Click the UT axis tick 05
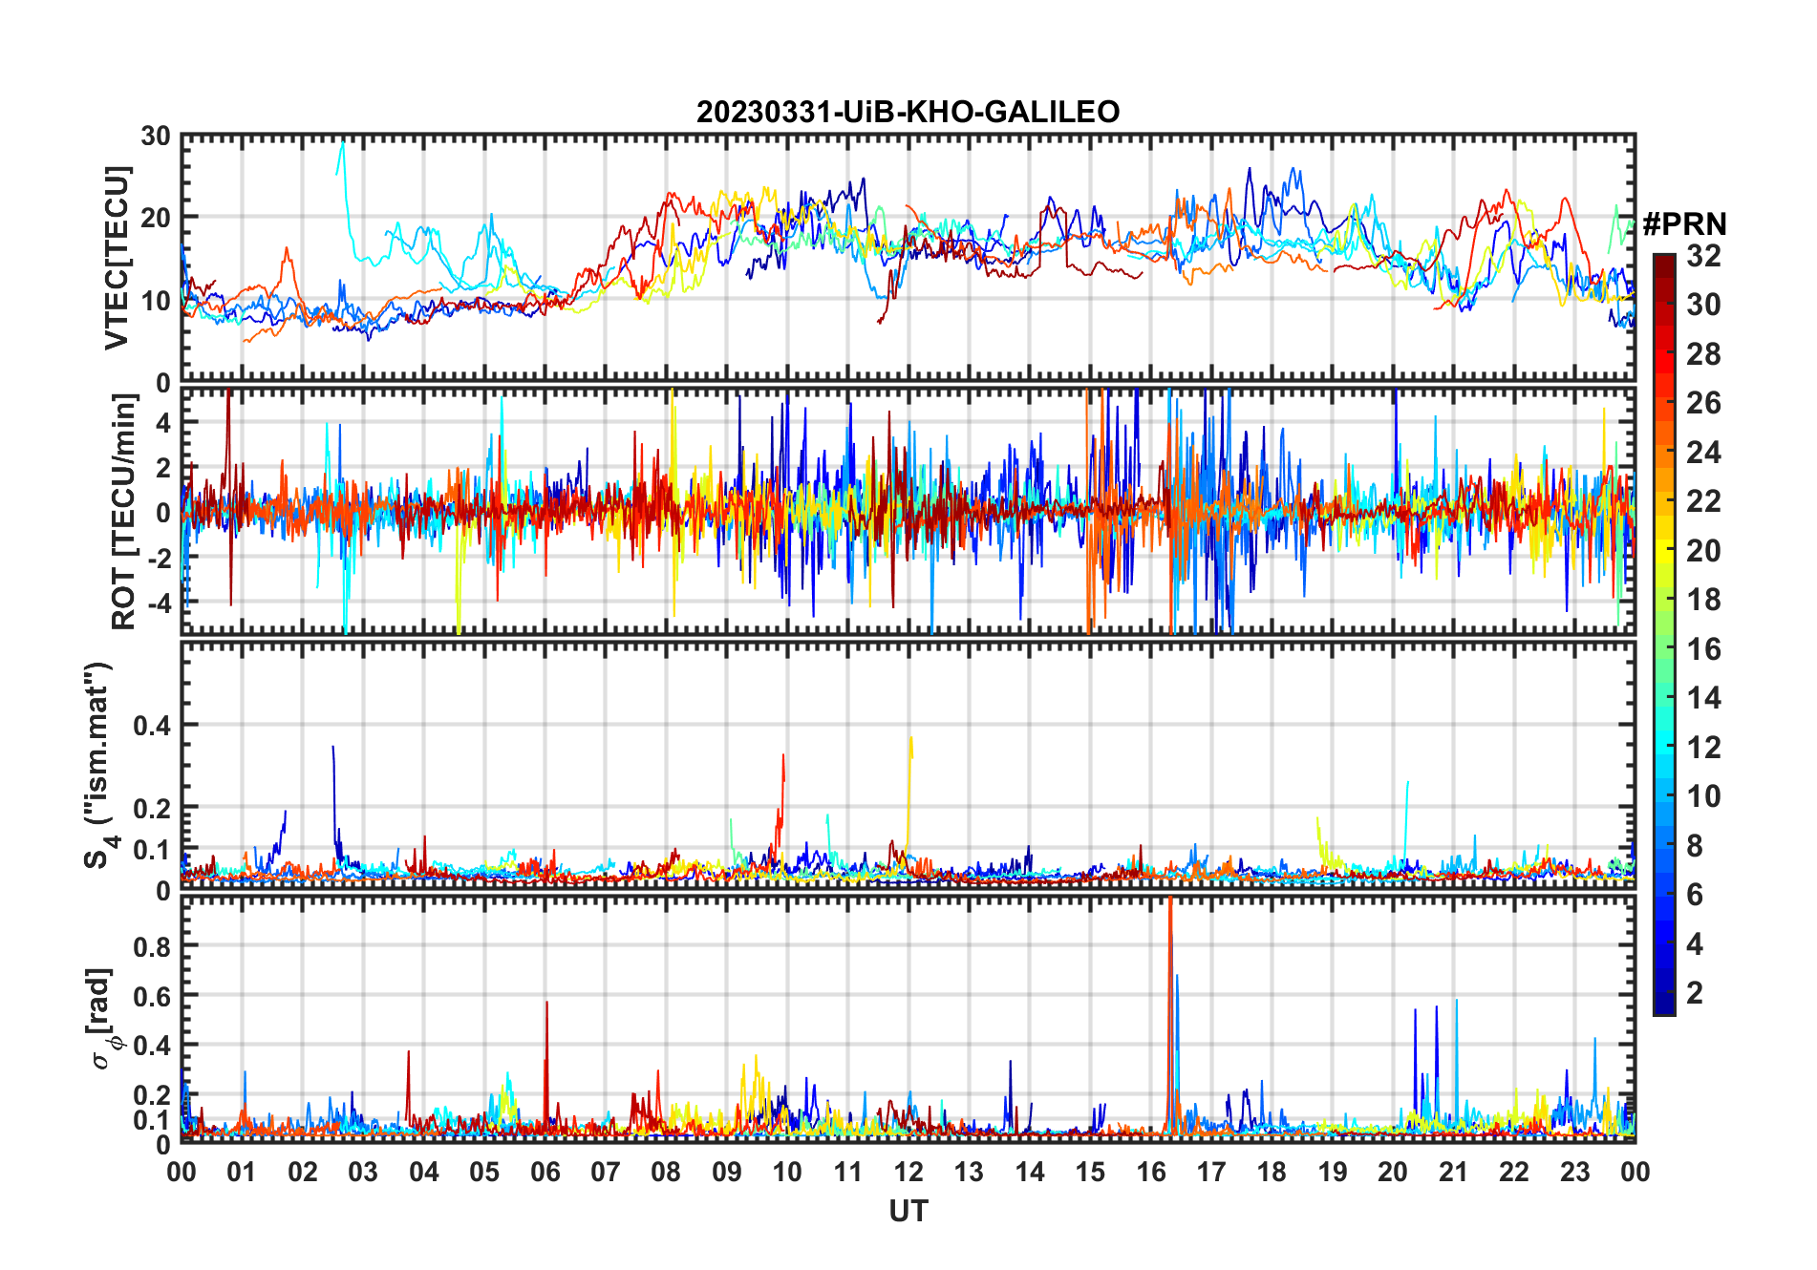Image resolution: width=1817 pixels, height=1270 pixels. point(484,1172)
